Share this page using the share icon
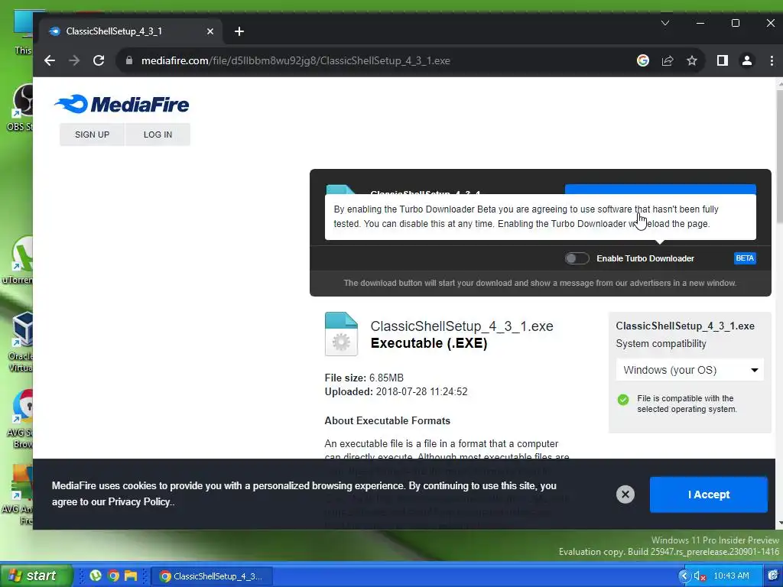This screenshot has height=587, width=783. coord(667,61)
